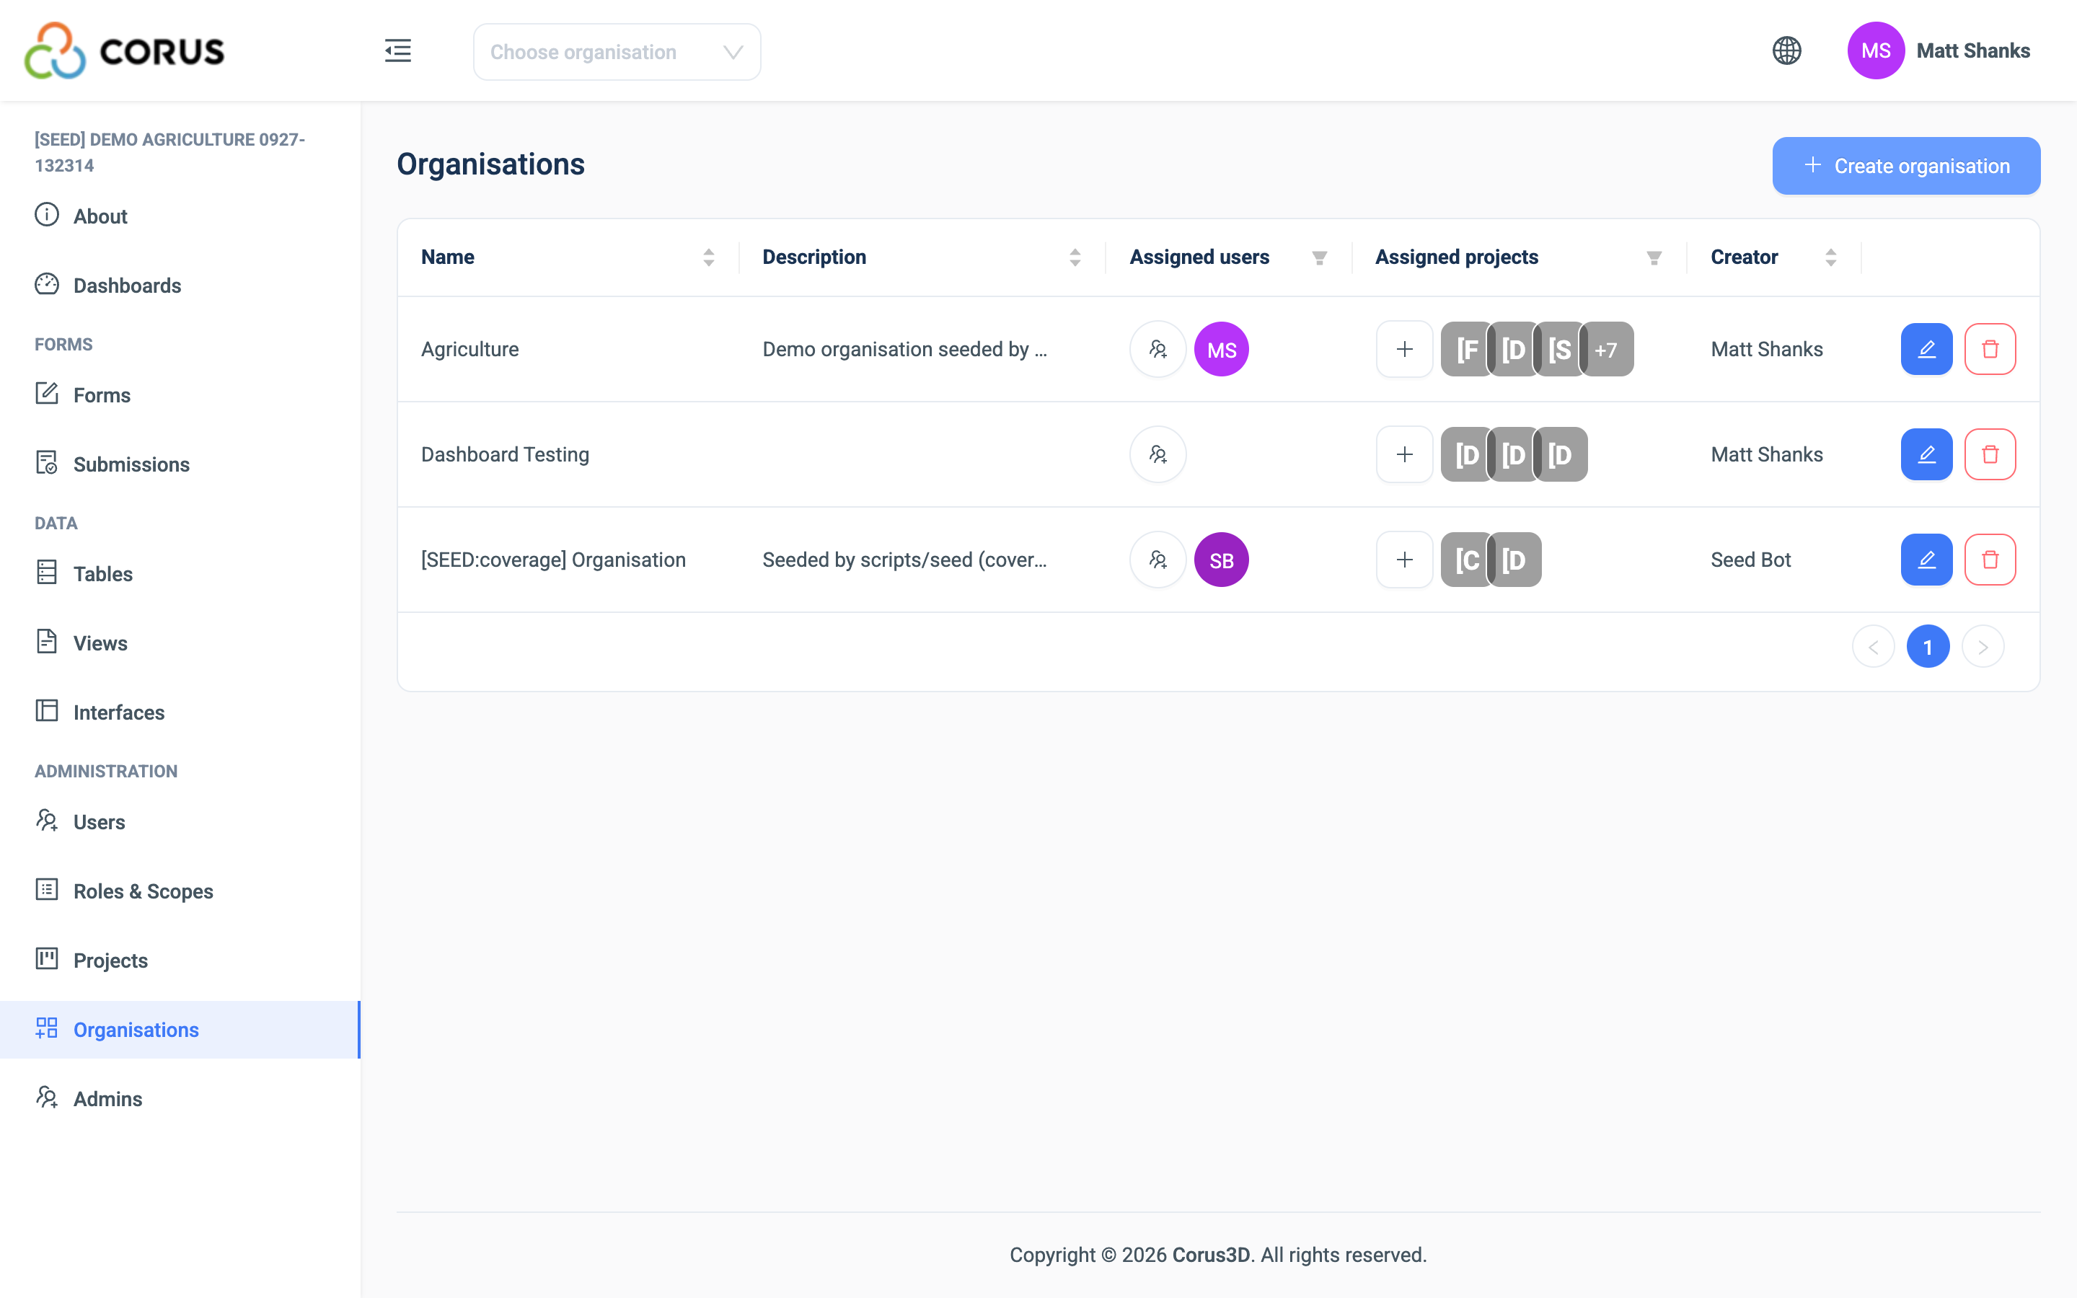This screenshot has width=2077, height=1298.
Task: Open the Admins page in sidebar
Action: [x=180, y=1099]
